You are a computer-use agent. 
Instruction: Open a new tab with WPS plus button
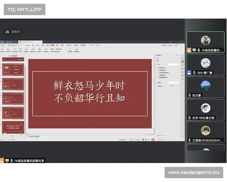(x=44, y=42)
